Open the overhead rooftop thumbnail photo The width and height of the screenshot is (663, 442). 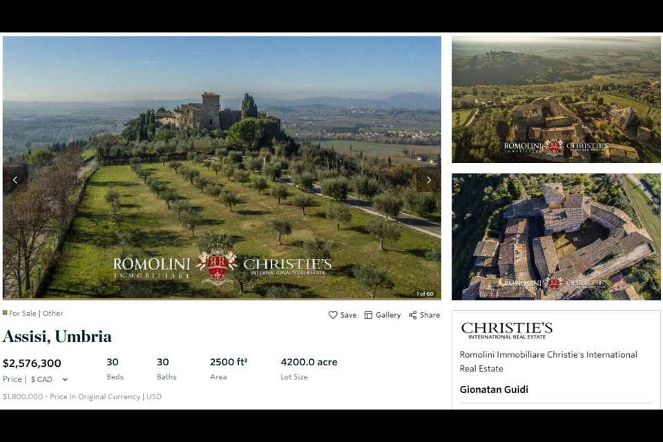[556, 237]
